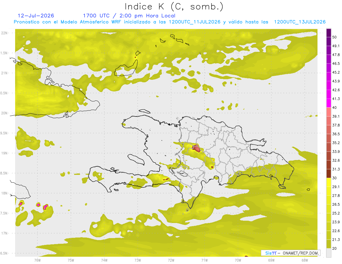
Task: Click the legend value "30"
Action: coord(335,178)
